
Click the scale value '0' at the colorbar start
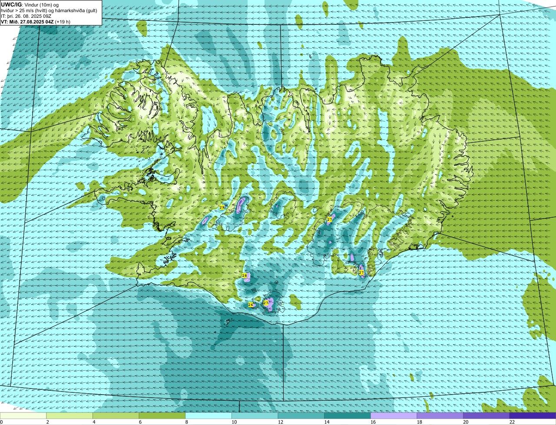tap(2, 422)
